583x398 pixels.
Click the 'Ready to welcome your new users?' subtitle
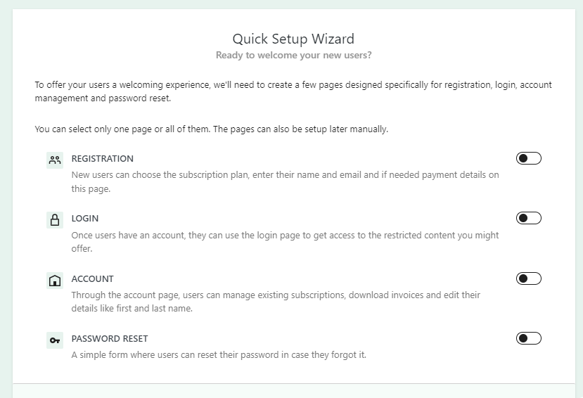(294, 56)
